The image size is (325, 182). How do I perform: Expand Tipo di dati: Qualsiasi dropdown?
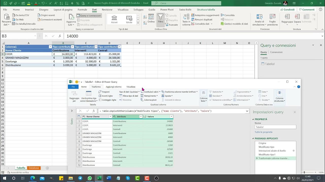(x=129, y=92)
